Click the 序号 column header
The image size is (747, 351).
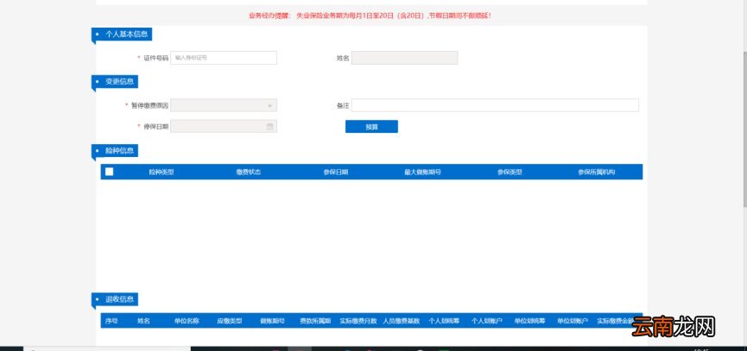pyautogui.click(x=111, y=321)
